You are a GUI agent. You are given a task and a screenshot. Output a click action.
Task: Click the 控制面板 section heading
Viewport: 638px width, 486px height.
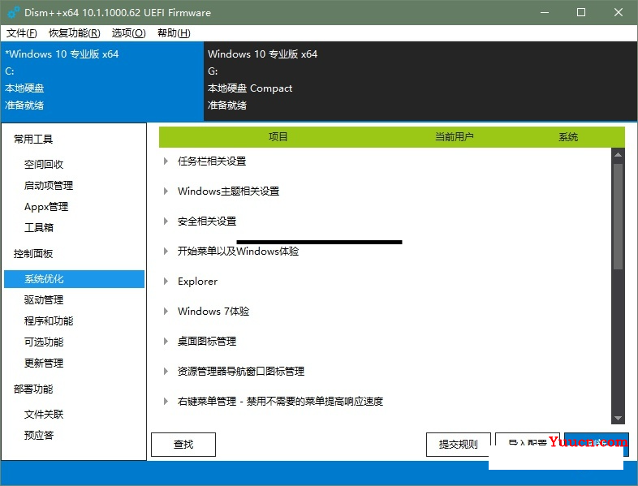(33, 254)
